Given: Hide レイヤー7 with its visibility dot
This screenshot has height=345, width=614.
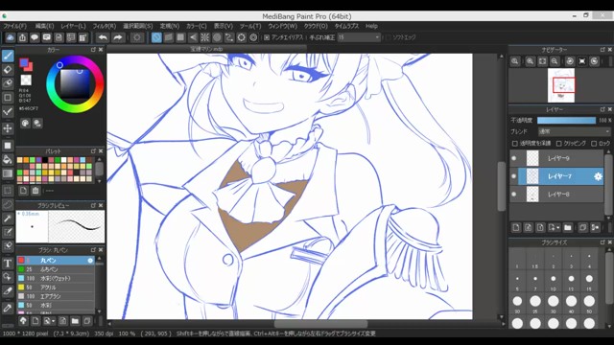Looking at the screenshot, I should click(514, 176).
